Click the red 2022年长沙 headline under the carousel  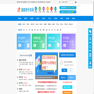pyautogui.click(x=48, y=82)
